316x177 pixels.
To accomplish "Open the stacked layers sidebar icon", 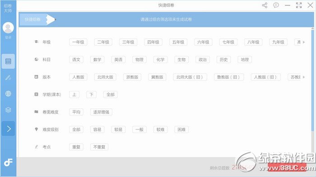I will pyautogui.click(x=8, y=110).
